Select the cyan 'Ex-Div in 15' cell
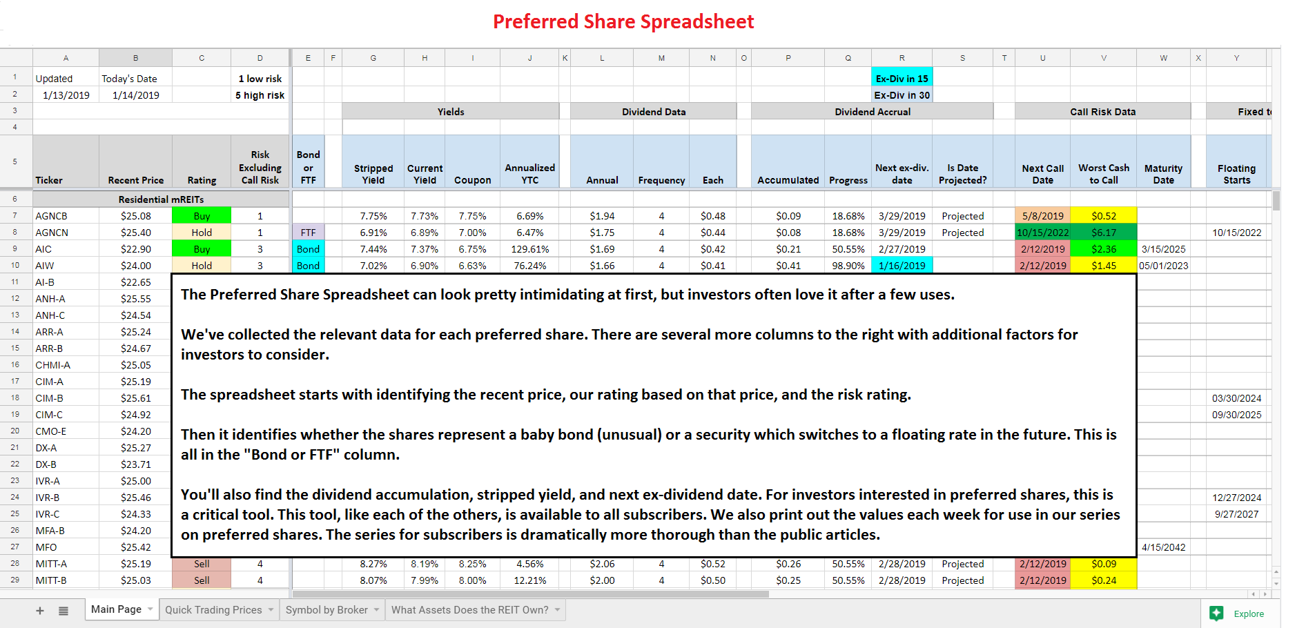 click(902, 78)
